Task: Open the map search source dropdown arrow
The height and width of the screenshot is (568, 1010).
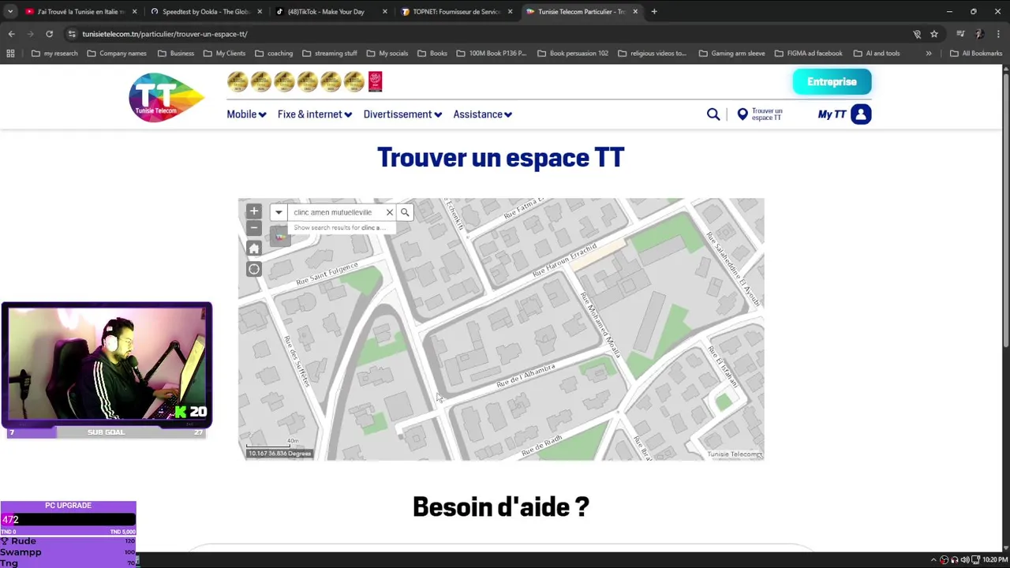Action: tap(279, 212)
